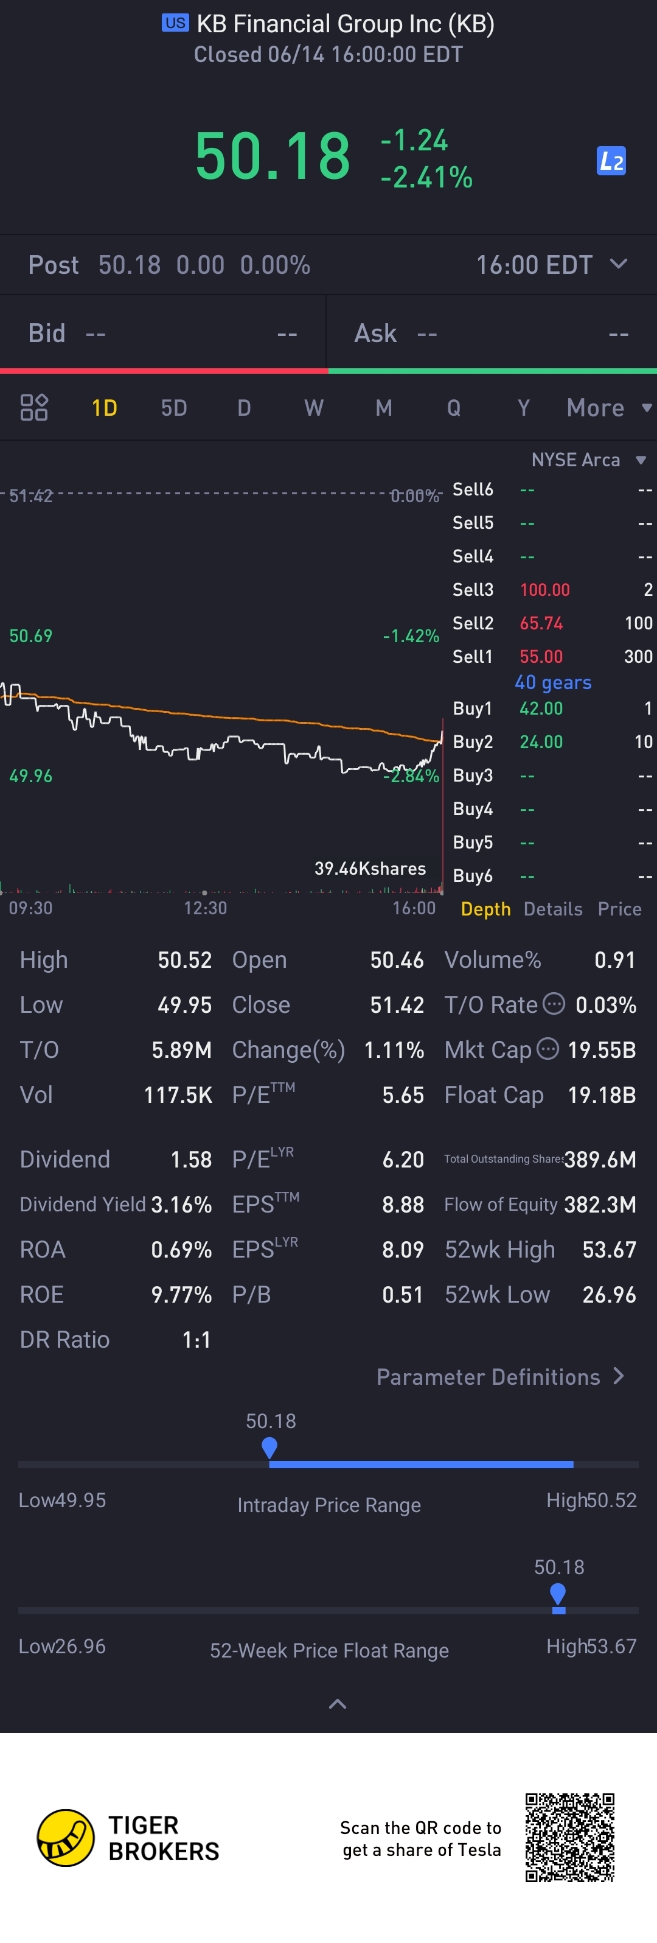Open the NYSE Arca exchange dropdown
This screenshot has height=1943, width=657.
[588, 460]
